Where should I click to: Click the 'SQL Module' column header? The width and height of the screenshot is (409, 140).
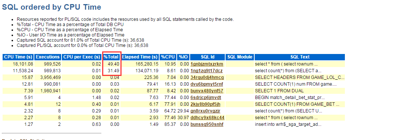pyautogui.click(x=240, y=57)
